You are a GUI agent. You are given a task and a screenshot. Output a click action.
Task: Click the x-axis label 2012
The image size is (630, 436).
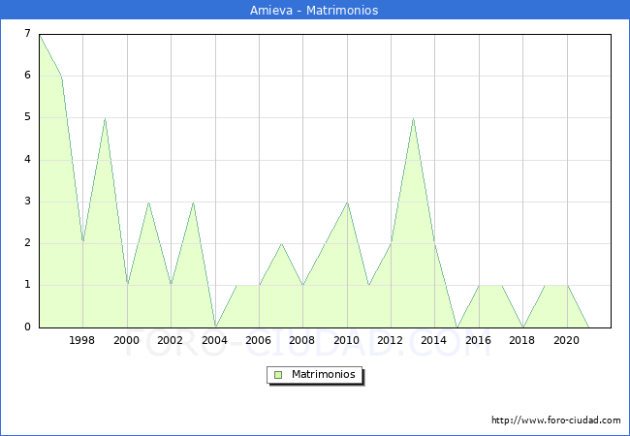coord(391,340)
